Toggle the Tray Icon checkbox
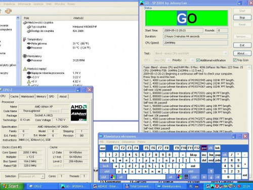 click(235, 60)
